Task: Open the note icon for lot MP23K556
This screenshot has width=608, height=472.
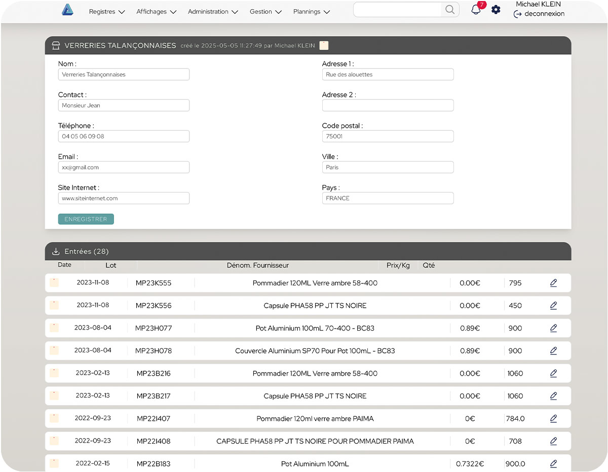Action: click(x=54, y=305)
